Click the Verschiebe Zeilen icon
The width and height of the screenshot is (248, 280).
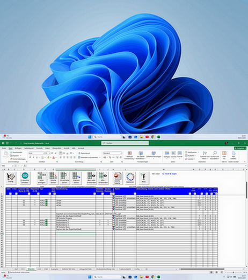pos(64,178)
